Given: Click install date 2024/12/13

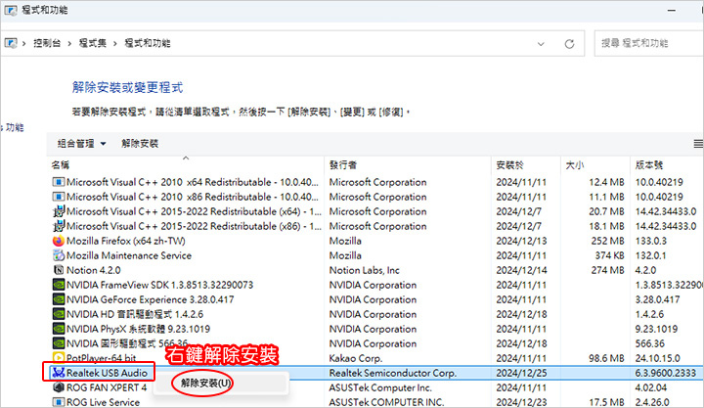Looking at the screenshot, I should click(521, 241).
